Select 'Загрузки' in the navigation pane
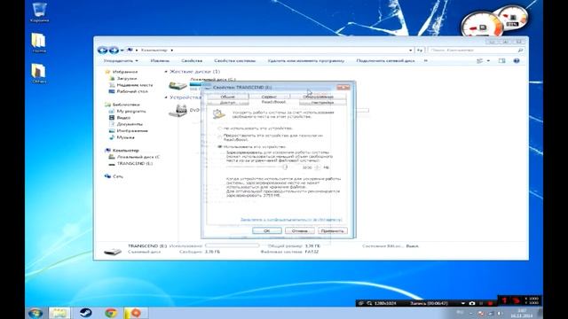 (x=127, y=79)
